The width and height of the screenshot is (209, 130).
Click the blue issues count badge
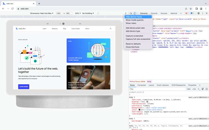pyautogui.click(x=192, y=13)
